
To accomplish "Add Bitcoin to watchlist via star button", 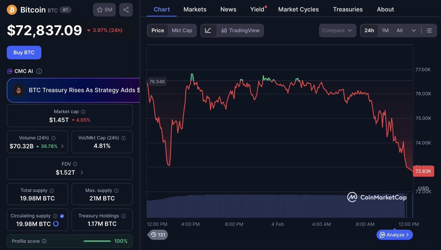I will [x=104, y=10].
